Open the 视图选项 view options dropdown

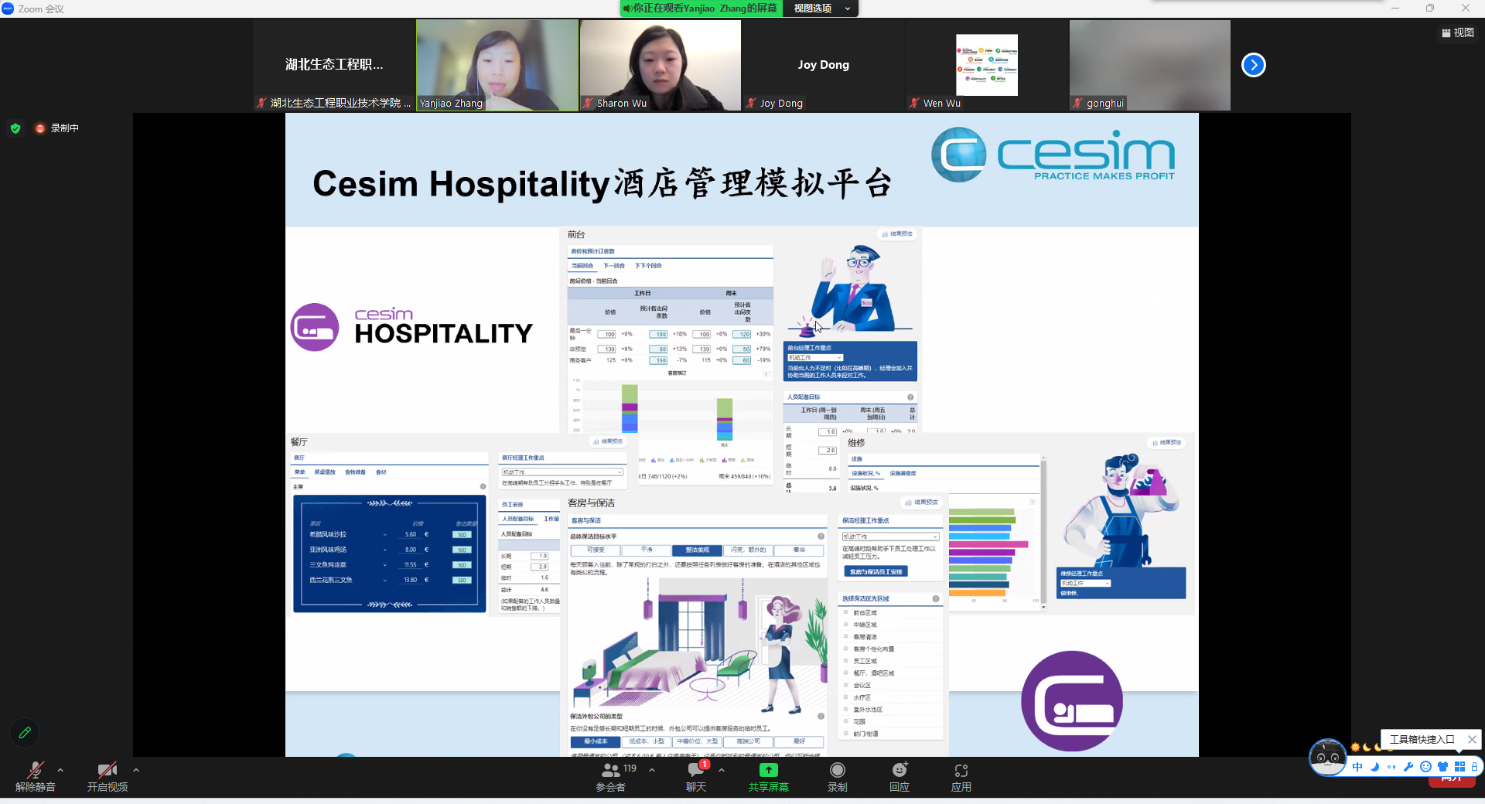tap(821, 9)
